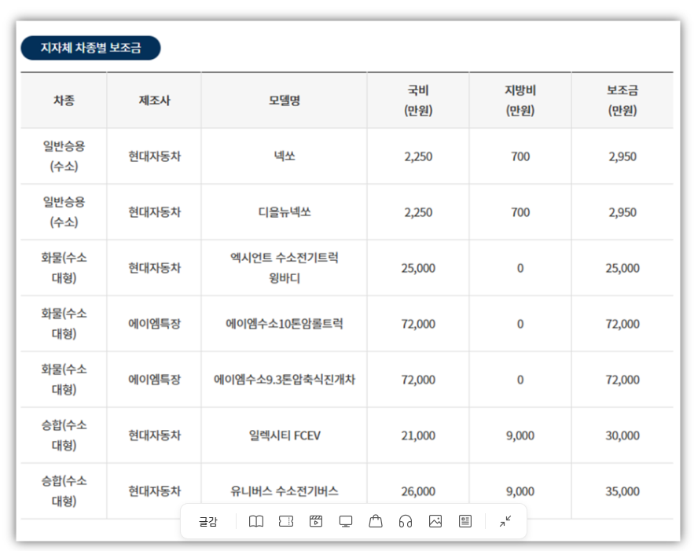
Task: Click the 차종 column header
Action: click(x=64, y=100)
